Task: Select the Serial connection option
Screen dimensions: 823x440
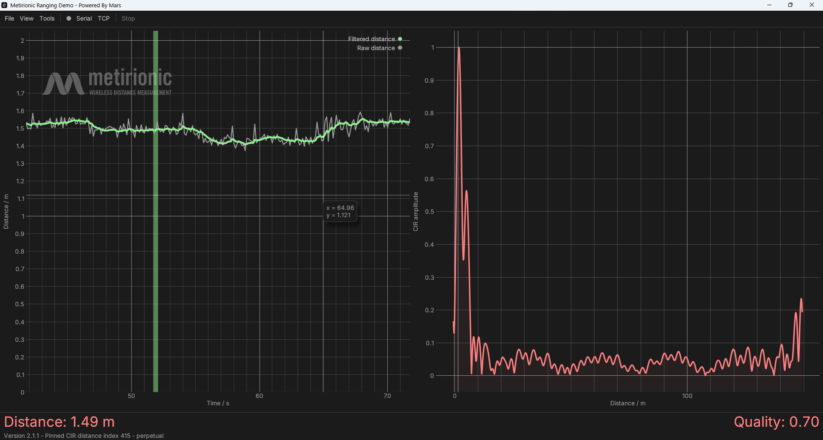Action: [x=84, y=18]
